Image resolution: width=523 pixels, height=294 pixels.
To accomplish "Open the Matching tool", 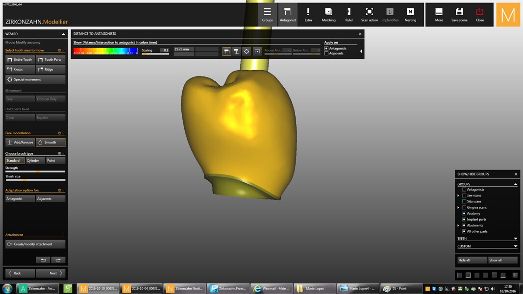I will pyautogui.click(x=328, y=14).
